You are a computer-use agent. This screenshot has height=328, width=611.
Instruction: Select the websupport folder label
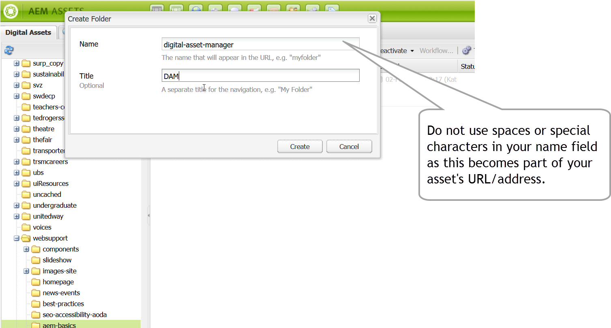50,238
